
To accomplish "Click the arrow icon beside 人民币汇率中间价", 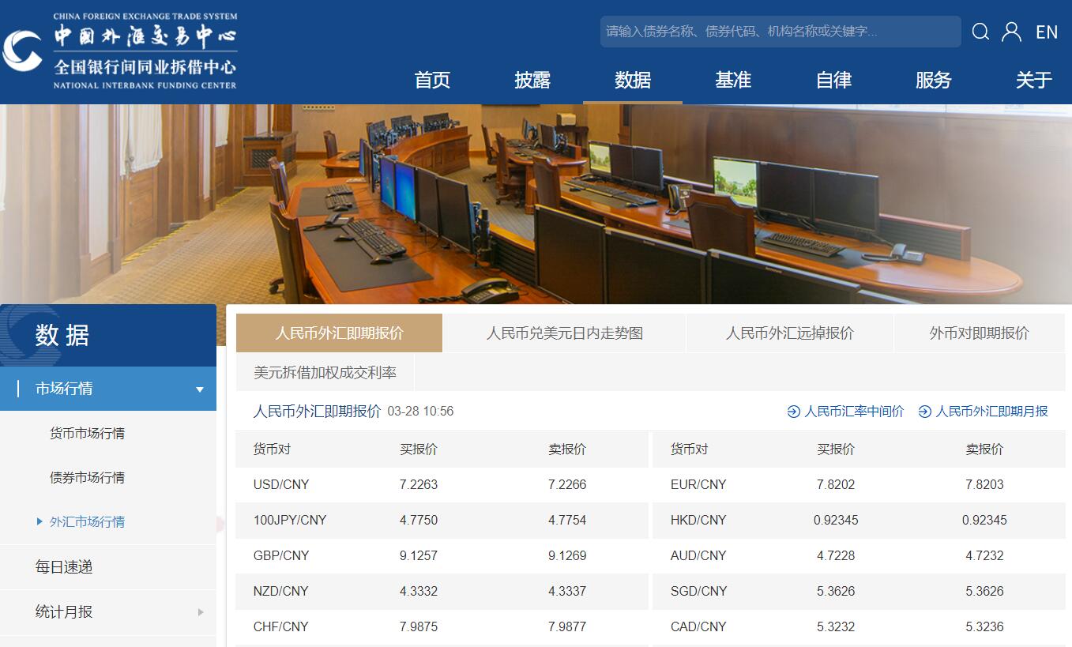I will pyautogui.click(x=794, y=412).
